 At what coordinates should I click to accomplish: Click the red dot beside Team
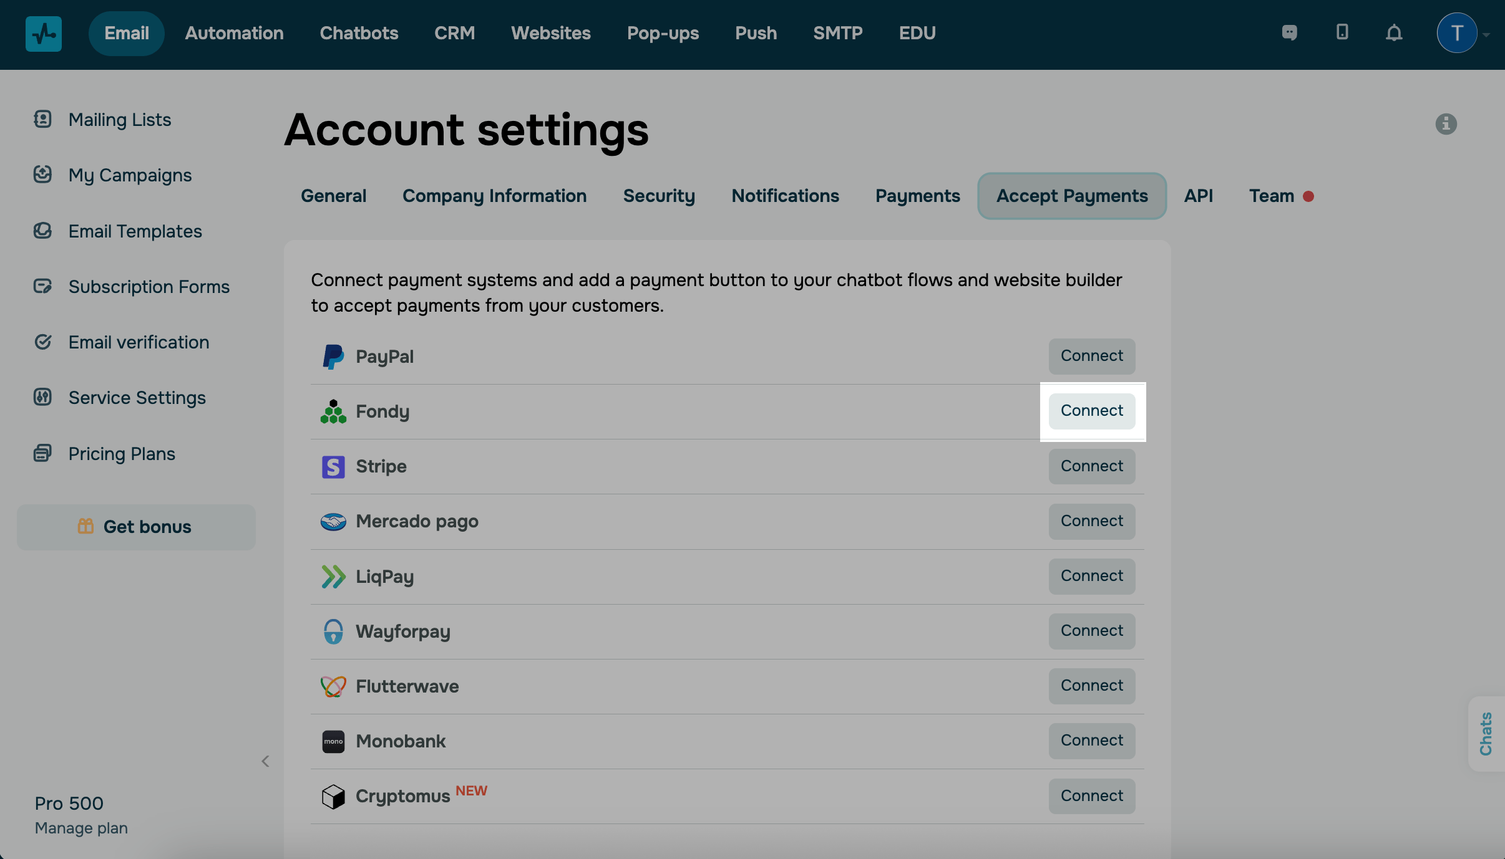point(1308,196)
